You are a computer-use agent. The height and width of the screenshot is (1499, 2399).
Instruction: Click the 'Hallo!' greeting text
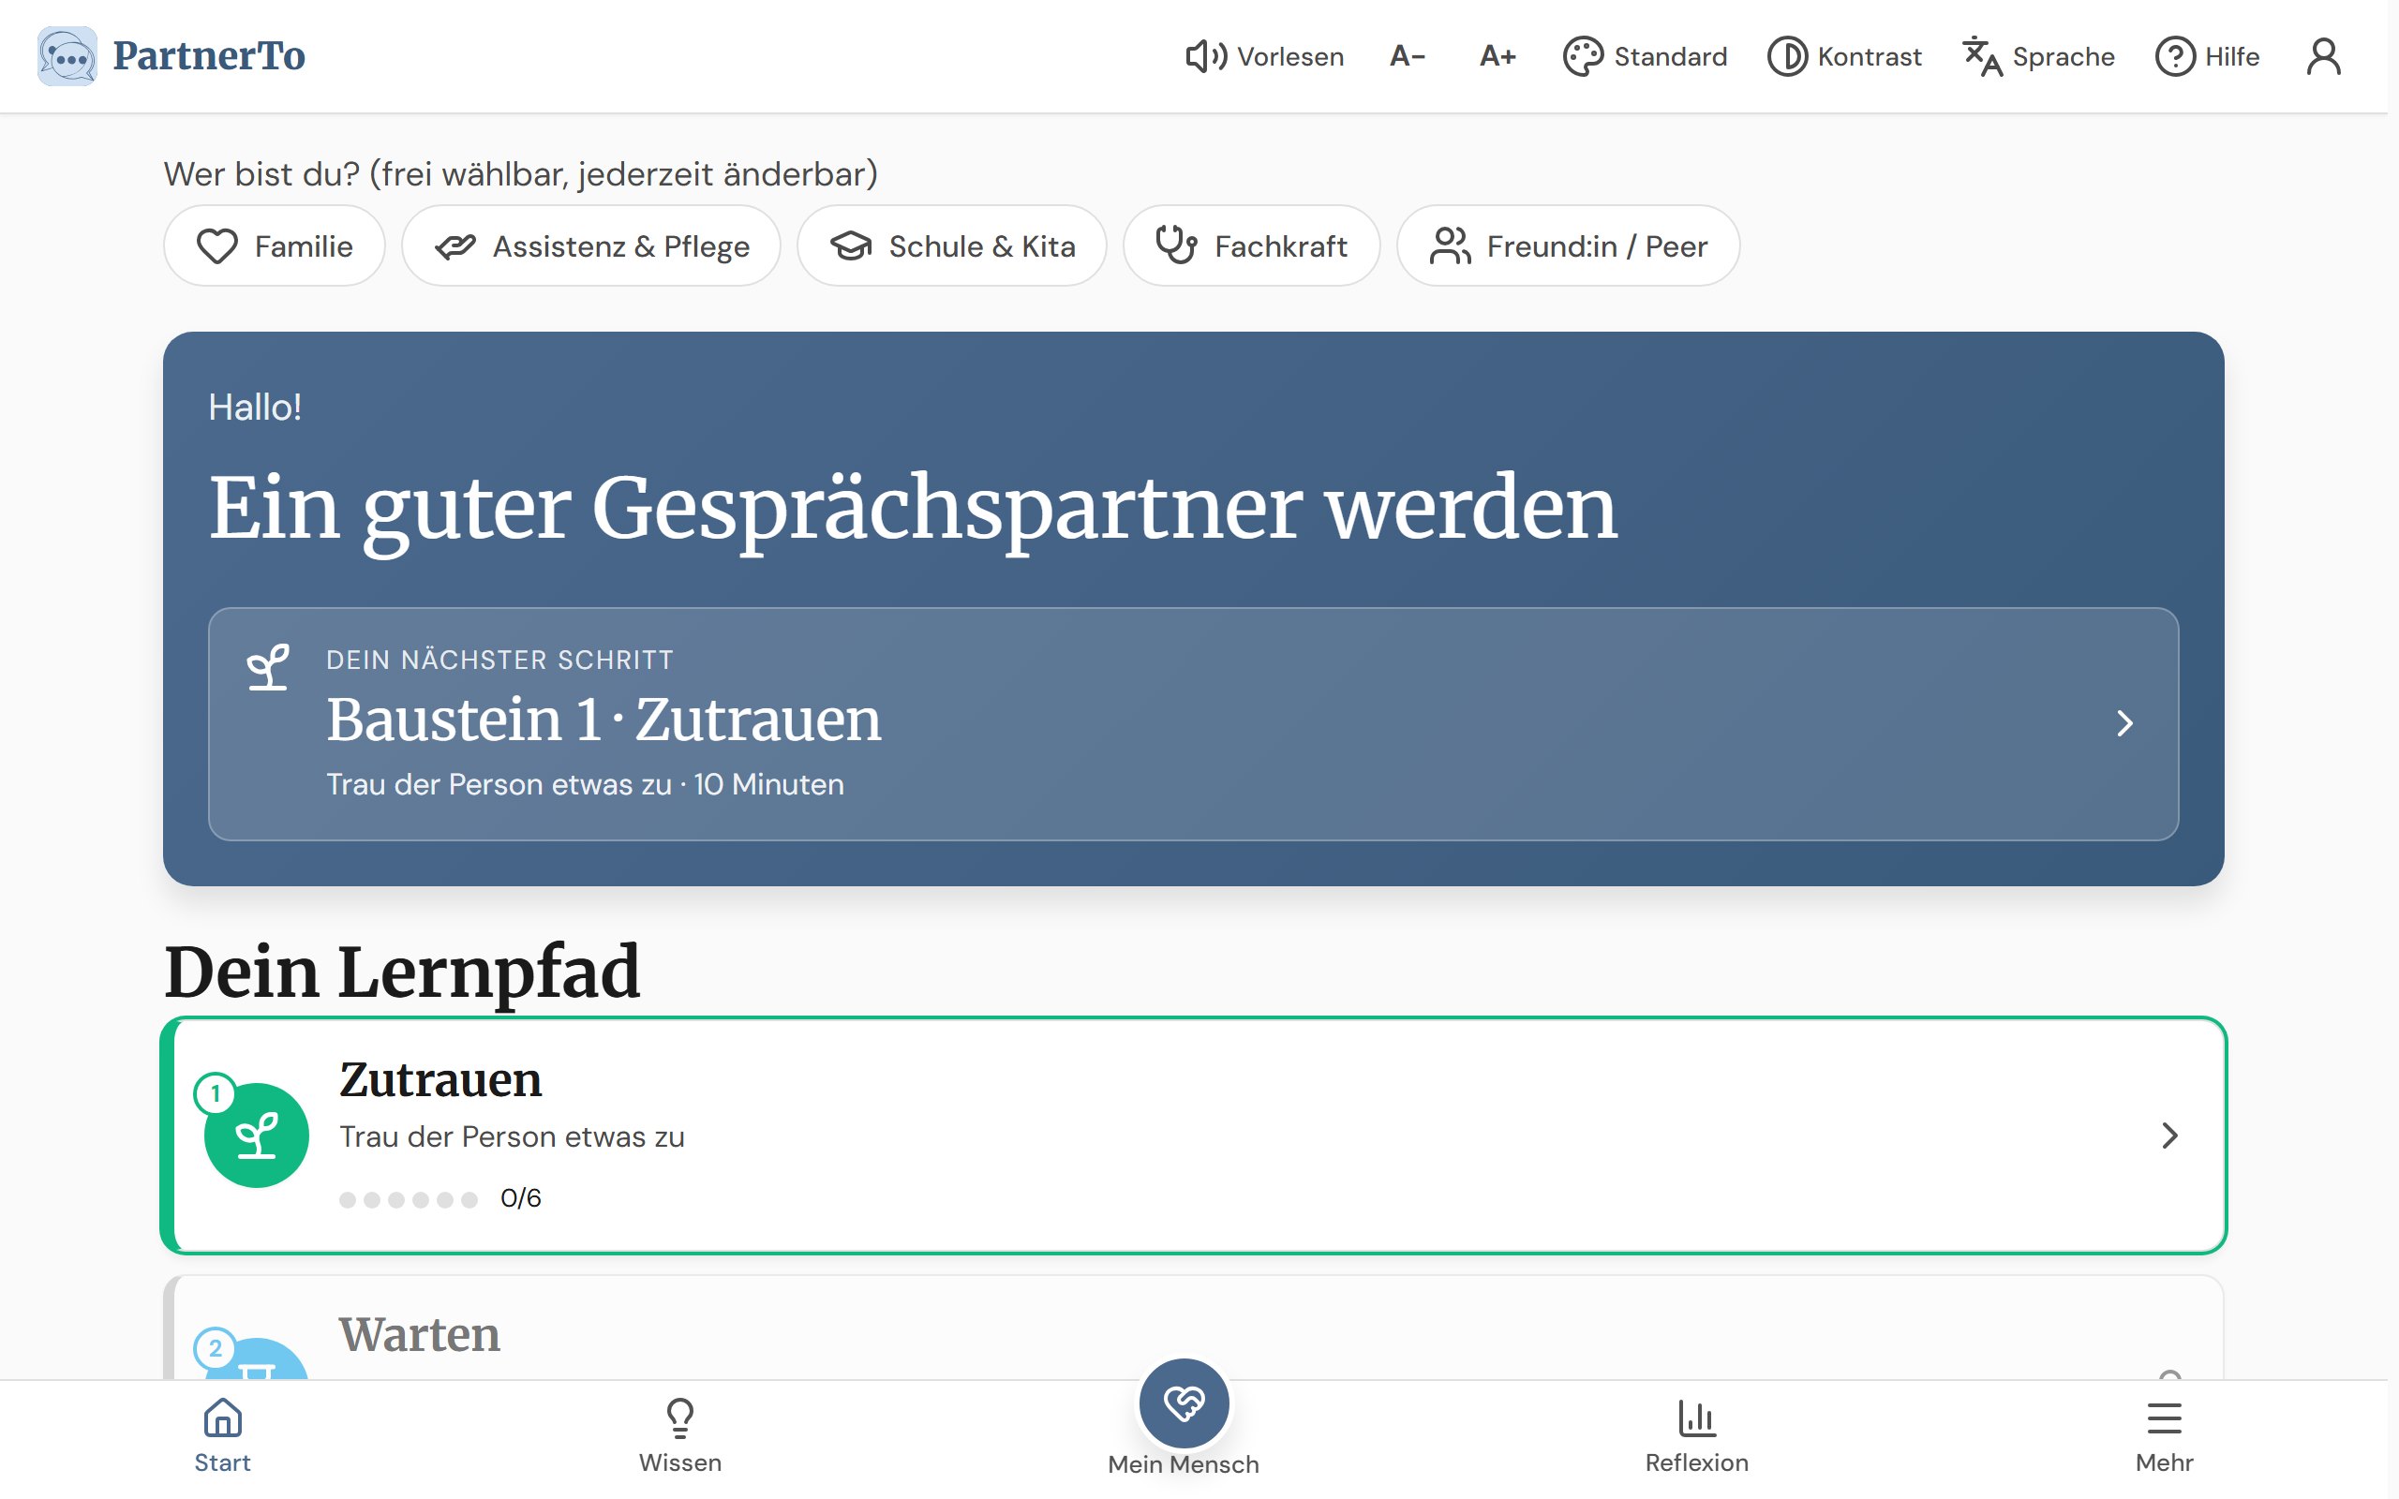[x=255, y=408]
